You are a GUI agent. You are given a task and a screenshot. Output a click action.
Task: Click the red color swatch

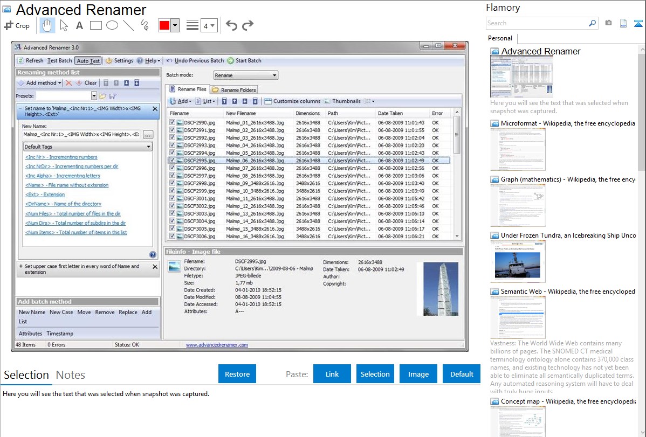click(164, 25)
